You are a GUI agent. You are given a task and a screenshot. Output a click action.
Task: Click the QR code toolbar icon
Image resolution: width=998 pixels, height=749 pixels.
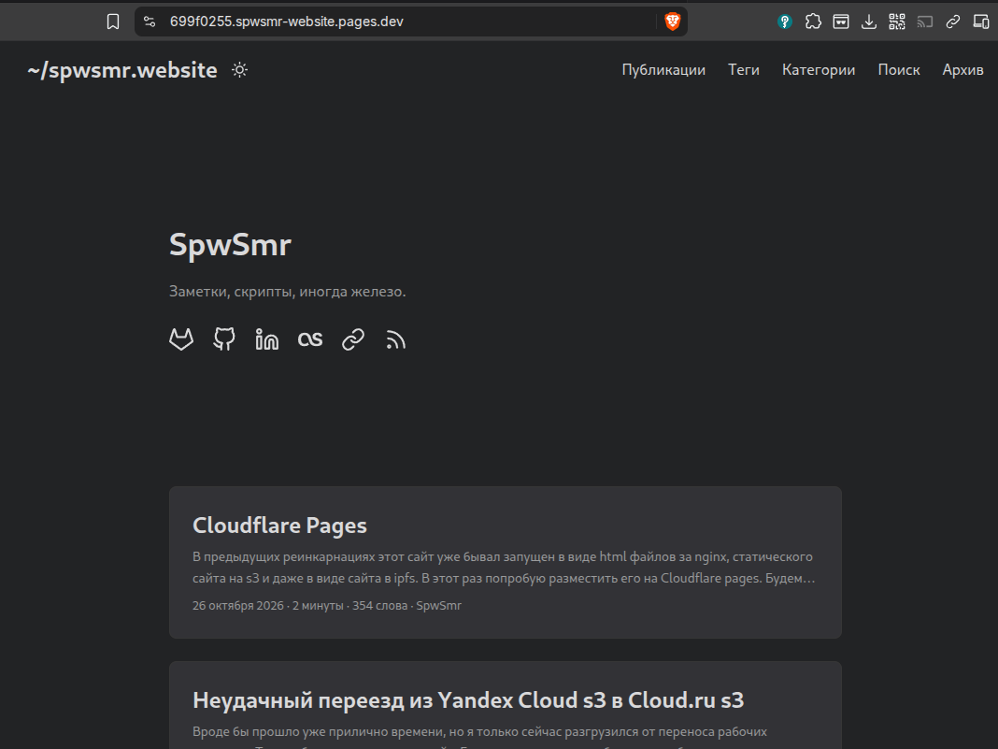pyautogui.click(x=897, y=22)
